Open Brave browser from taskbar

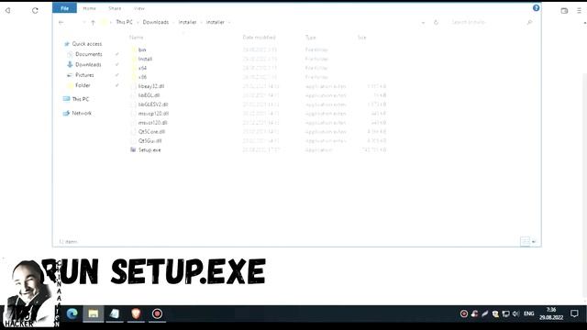click(136, 313)
